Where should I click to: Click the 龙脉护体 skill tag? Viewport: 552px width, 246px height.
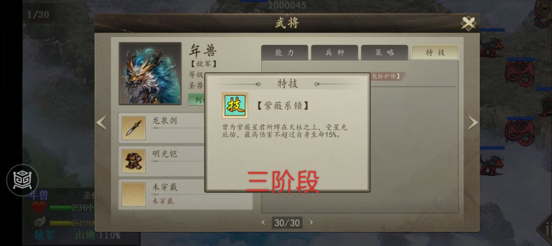pyautogui.click(x=387, y=76)
